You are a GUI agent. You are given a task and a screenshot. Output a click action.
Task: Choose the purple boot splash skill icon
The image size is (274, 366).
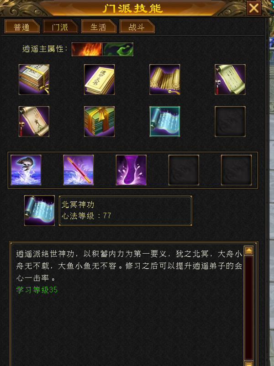tap(131, 170)
